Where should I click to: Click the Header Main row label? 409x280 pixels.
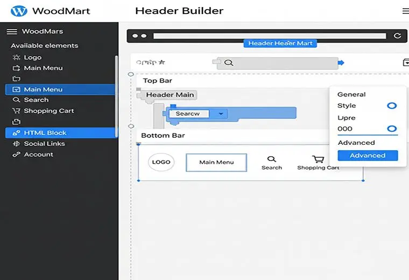pos(170,95)
